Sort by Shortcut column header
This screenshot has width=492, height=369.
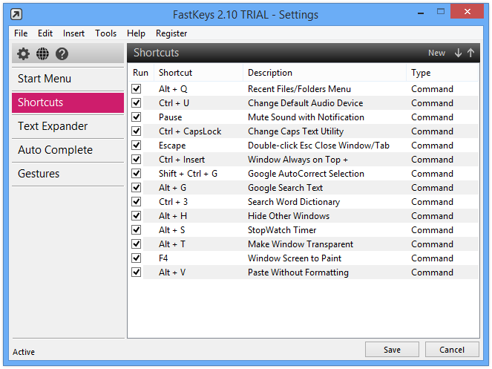pyautogui.click(x=198, y=73)
